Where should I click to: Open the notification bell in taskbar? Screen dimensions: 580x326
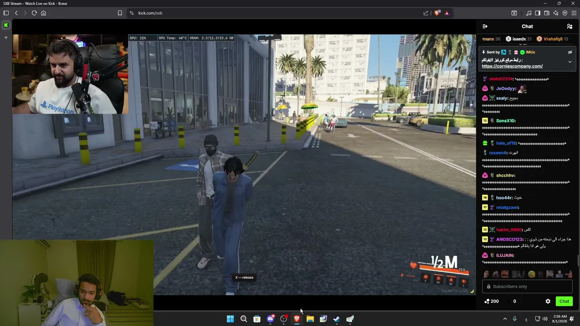pos(572,319)
